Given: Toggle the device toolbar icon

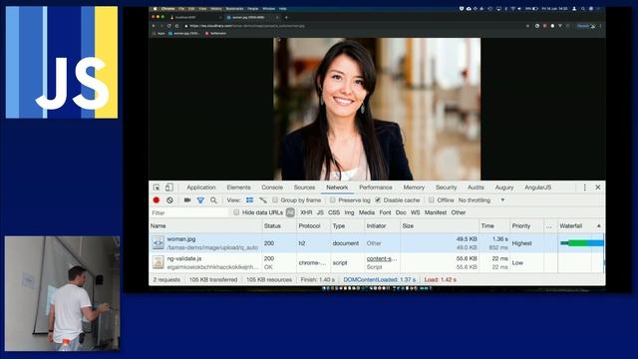Looking at the screenshot, I should tap(168, 187).
